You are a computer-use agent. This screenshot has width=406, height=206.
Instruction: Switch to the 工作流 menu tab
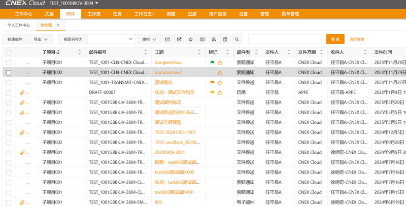coord(94,14)
